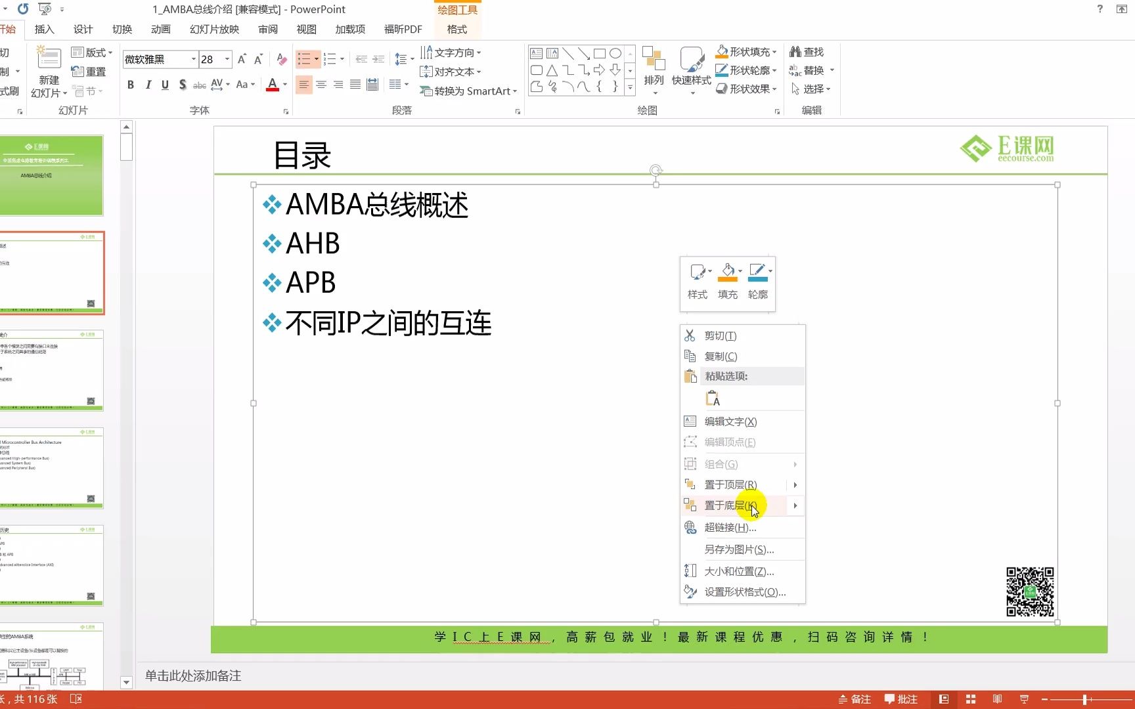Toggle strikethrough text formatting

coord(199,85)
